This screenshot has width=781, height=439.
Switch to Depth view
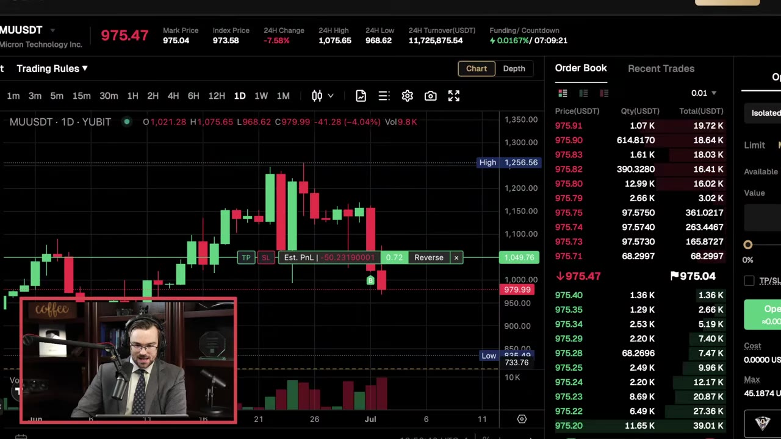[514, 69]
